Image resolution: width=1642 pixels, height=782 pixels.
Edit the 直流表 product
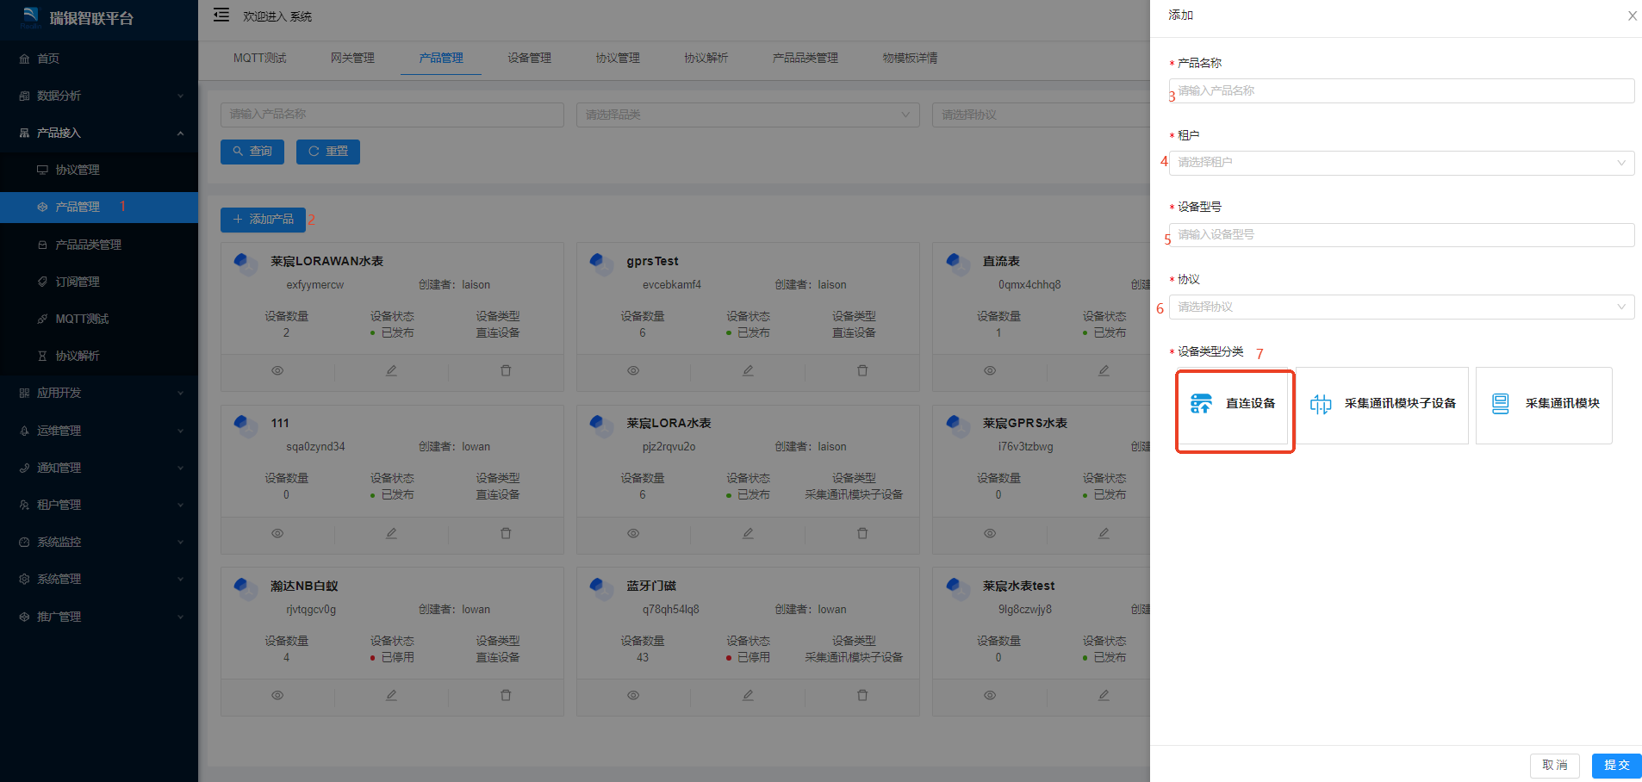1104,370
